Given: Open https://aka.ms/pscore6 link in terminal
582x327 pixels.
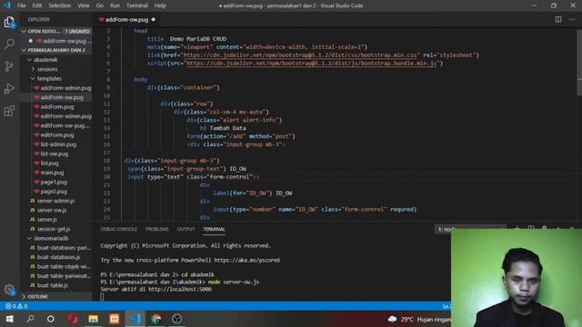Looking at the screenshot, I should (x=247, y=261).
